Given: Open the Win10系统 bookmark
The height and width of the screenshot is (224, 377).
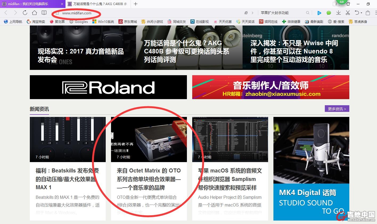Looking at the screenshot, I should pos(103,22).
